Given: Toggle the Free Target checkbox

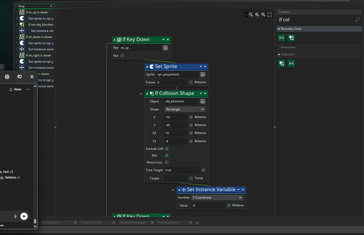Looking at the screenshot, I should 203,170.
